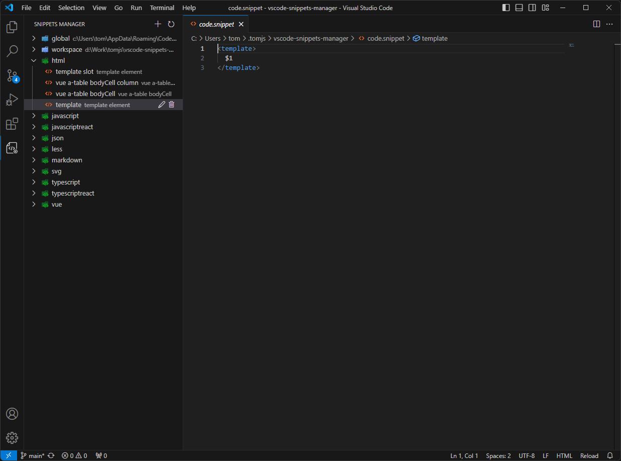The image size is (621, 461).
Task: Expand the vue snippets group
Action: pos(34,204)
